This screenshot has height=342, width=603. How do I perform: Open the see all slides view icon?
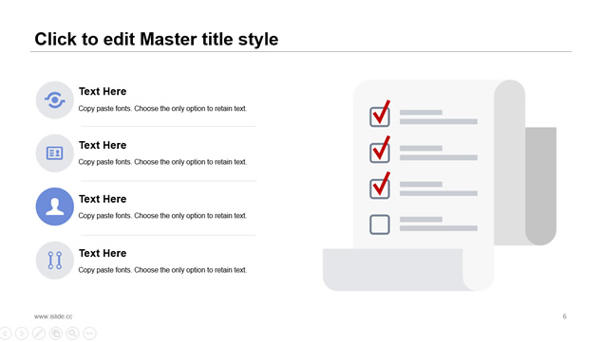tap(56, 333)
